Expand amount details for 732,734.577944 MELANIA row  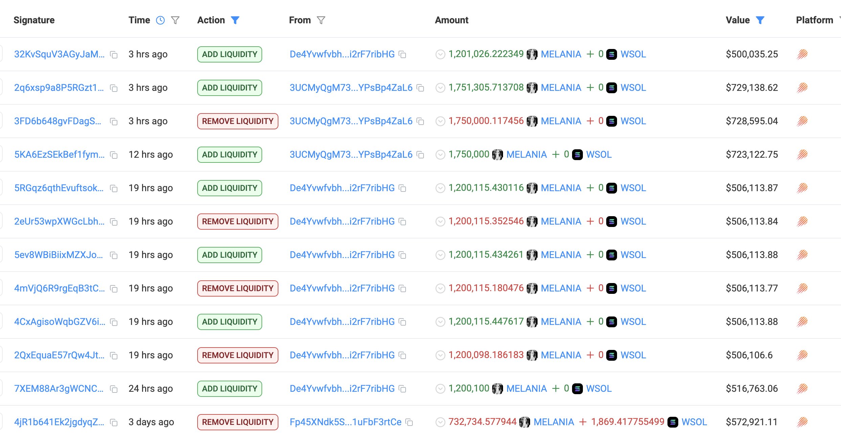[x=440, y=422]
